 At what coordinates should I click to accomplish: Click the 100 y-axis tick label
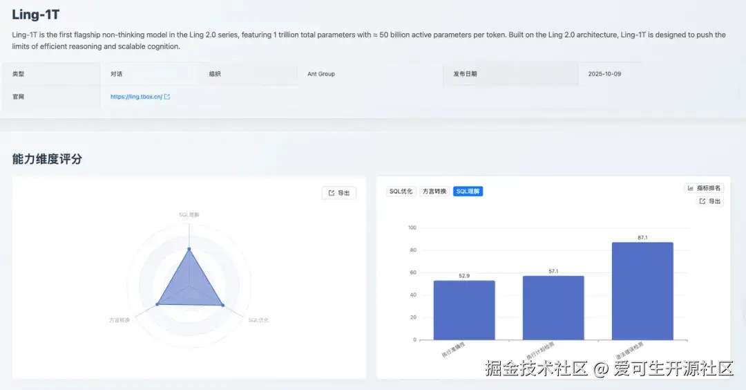[412, 228]
